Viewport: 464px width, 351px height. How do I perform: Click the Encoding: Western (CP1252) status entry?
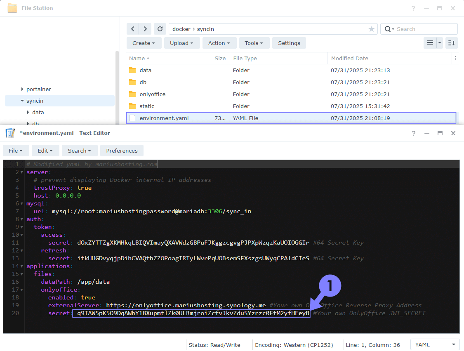tap(294, 345)
